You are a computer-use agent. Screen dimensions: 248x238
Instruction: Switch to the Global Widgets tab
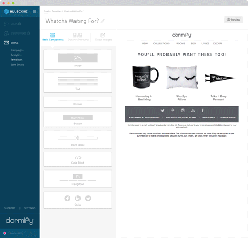tap(103, 37)
